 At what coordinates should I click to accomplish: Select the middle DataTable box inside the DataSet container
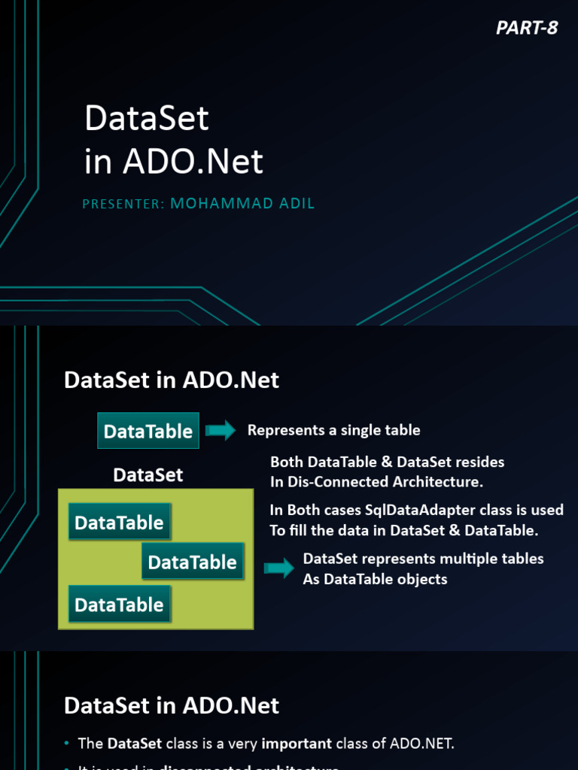coord(193,562)
